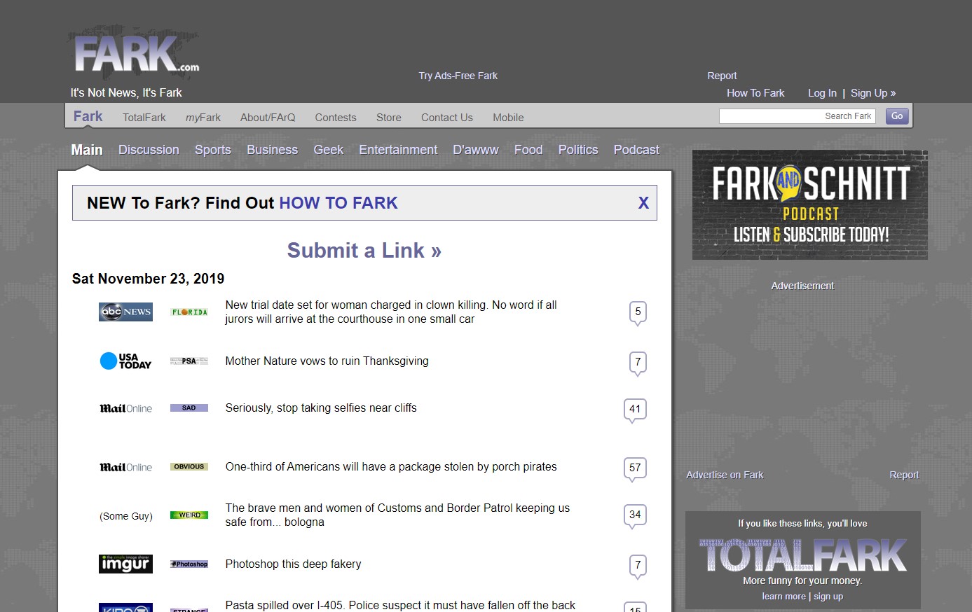Open Photoshop this deep fakery headline
The width and height of the screenshot is (972, 612).
[x=293, y=564]
